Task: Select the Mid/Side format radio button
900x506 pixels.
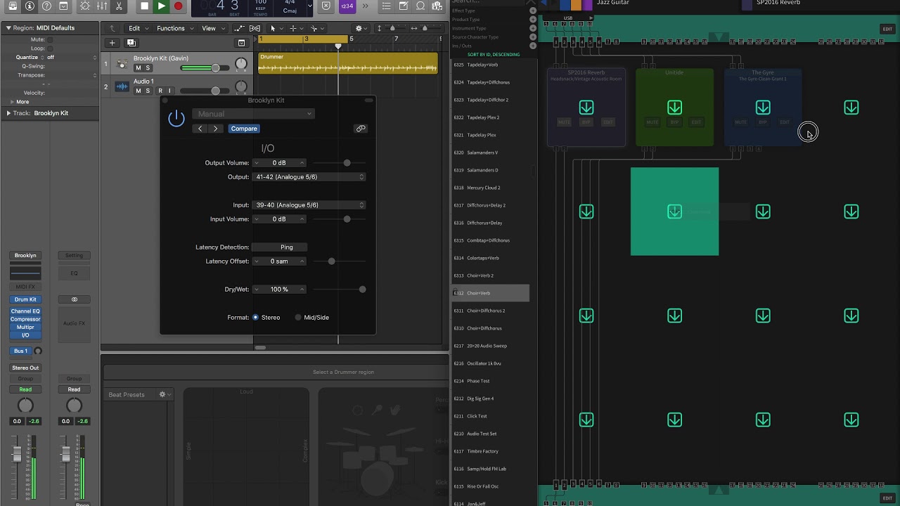Action: tap(298, 318)
